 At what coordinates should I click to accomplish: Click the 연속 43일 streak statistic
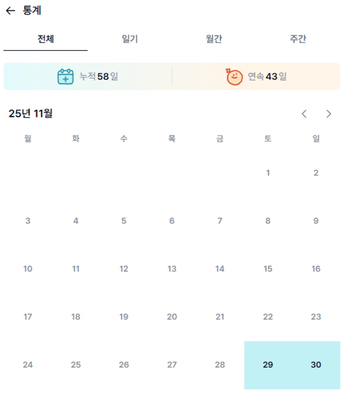click(267, 76)
